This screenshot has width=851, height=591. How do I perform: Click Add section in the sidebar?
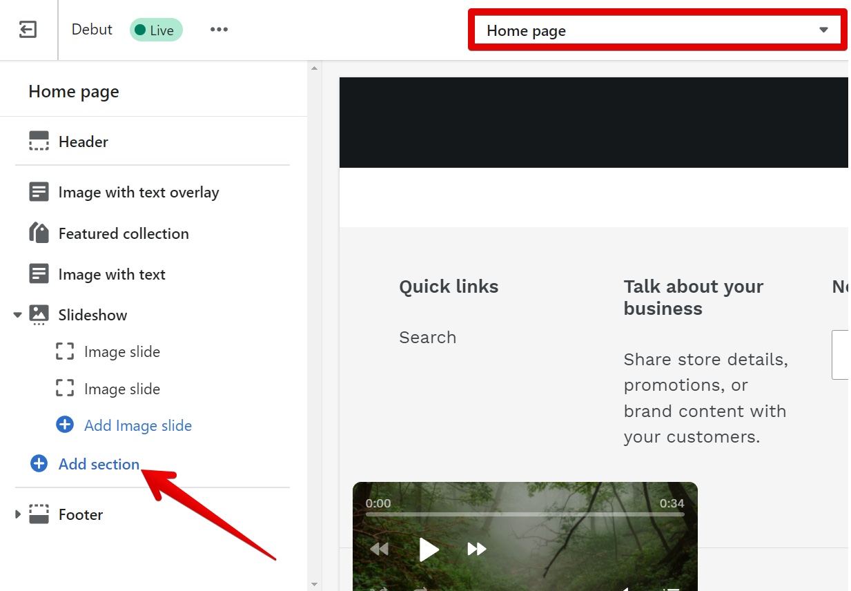[98, 464]
